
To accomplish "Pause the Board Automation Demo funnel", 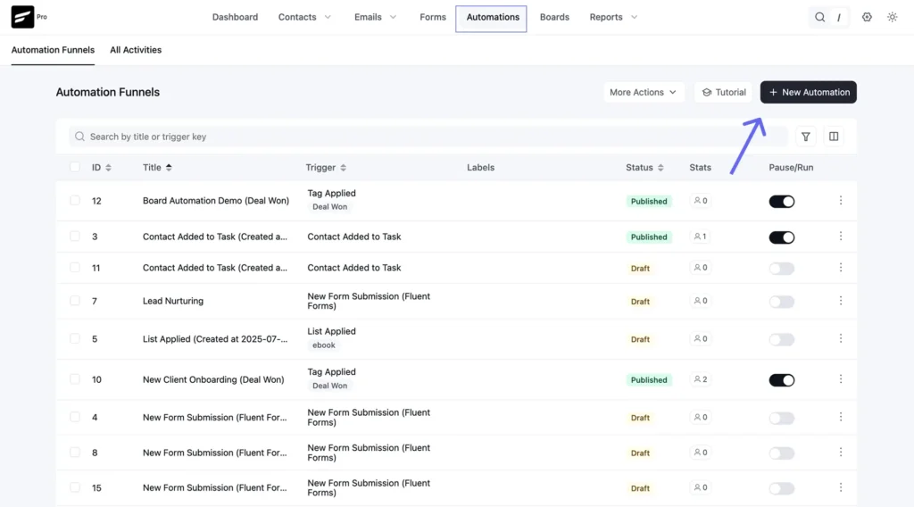I will click(x=782, y=202).
